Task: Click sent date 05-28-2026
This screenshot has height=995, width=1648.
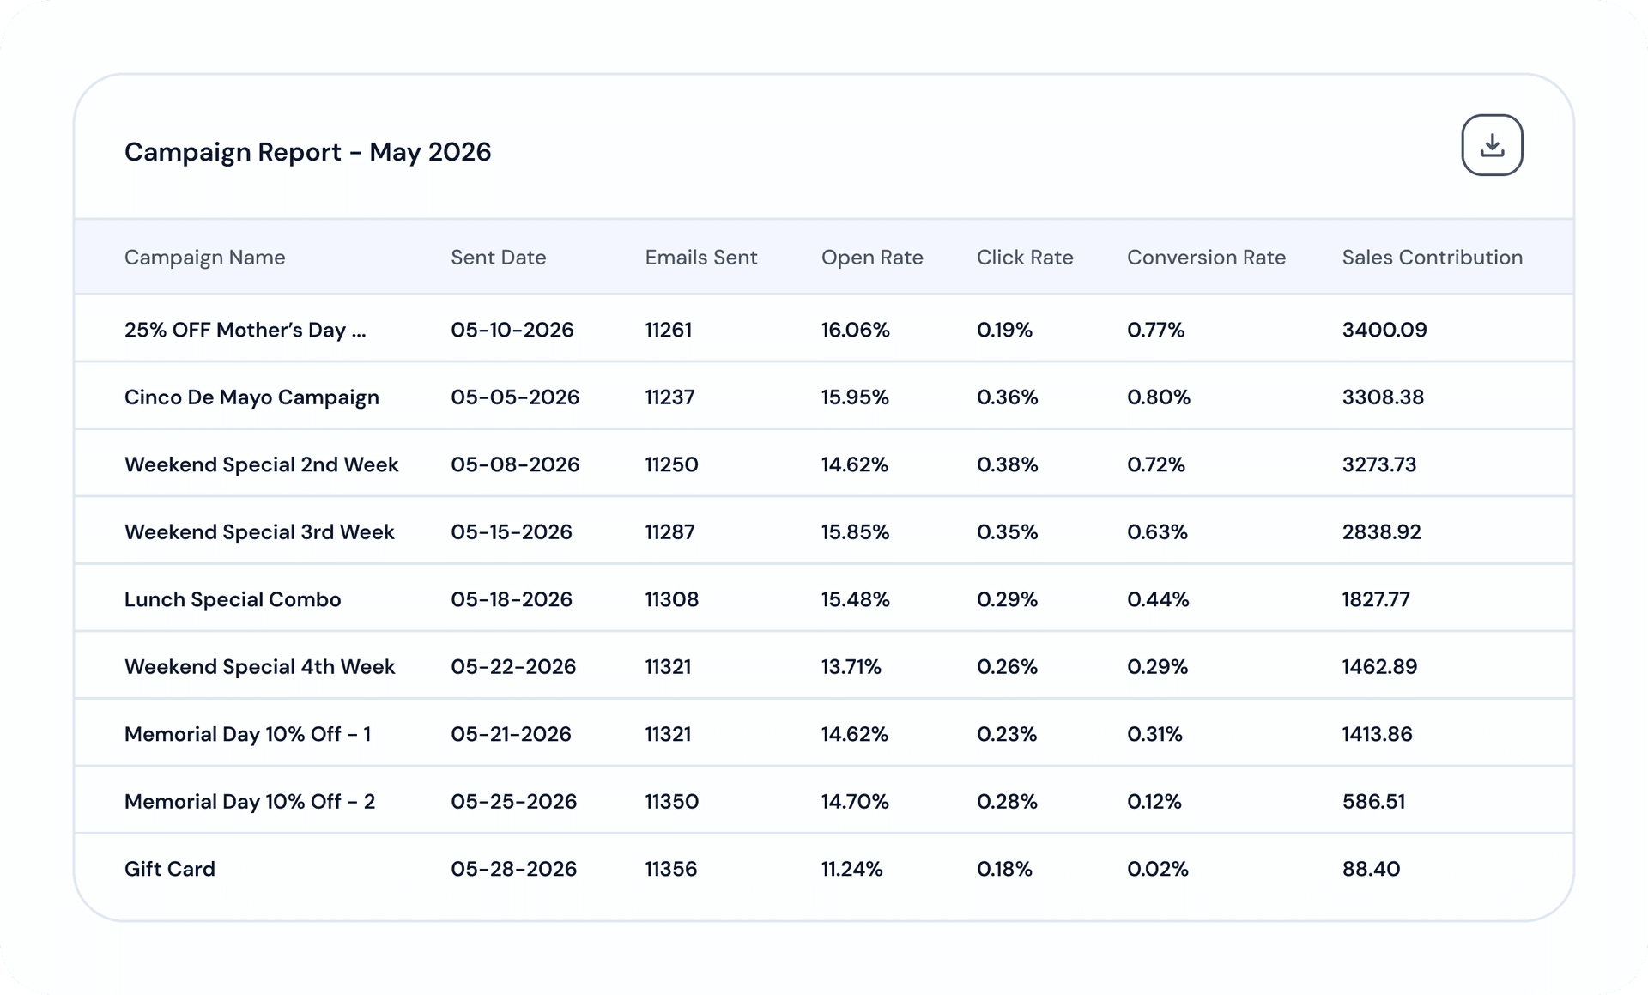Action: click(x=514, y=869)
